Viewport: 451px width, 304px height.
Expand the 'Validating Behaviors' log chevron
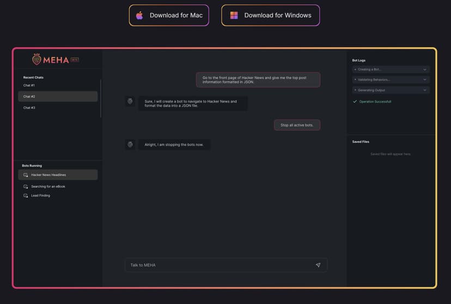click(425, 79)
